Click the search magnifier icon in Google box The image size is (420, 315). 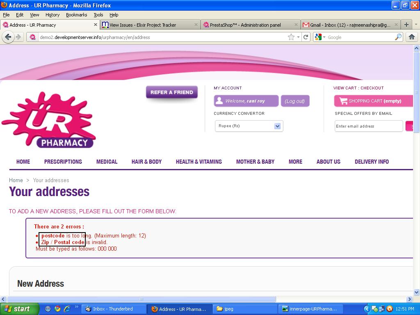click(398, 37)
